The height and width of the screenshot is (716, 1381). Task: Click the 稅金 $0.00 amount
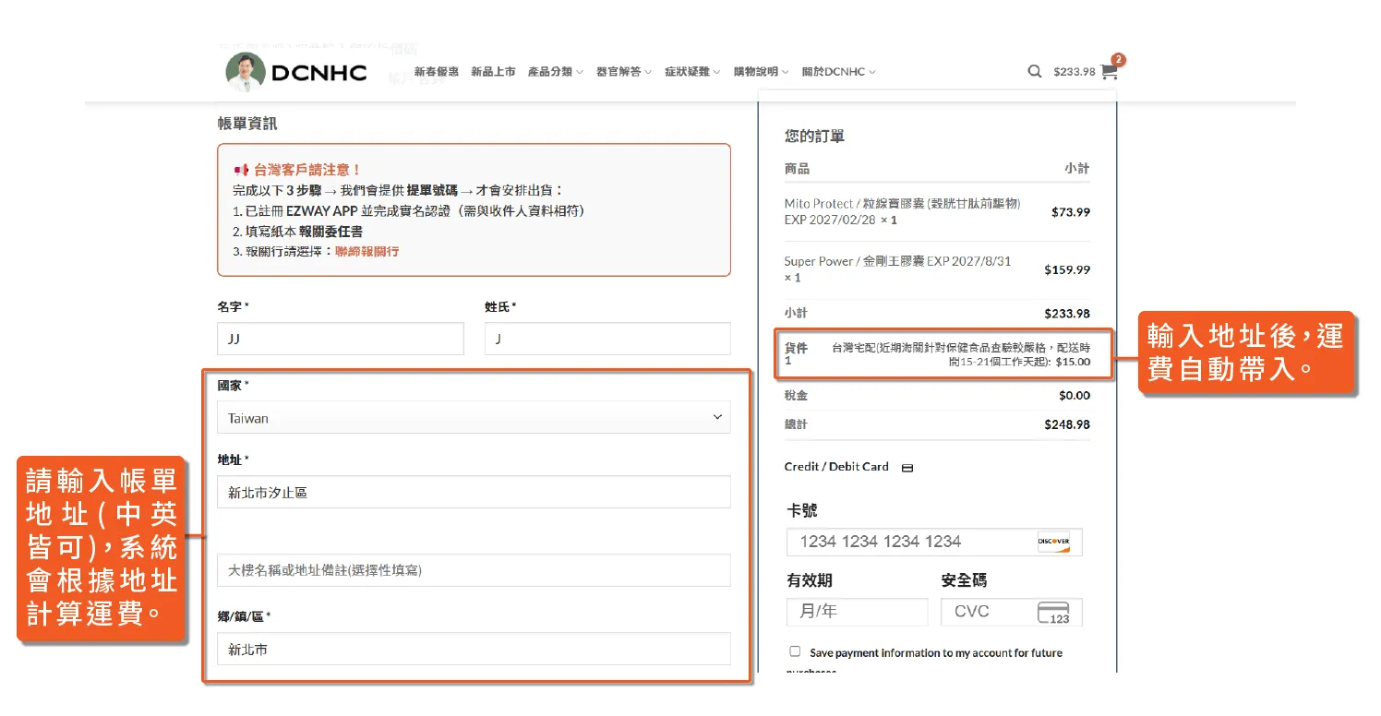tap(1075, 396)
